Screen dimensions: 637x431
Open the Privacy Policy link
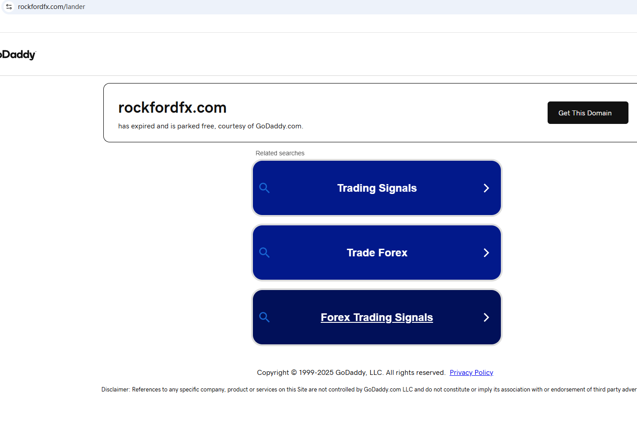tap(471, 373)
